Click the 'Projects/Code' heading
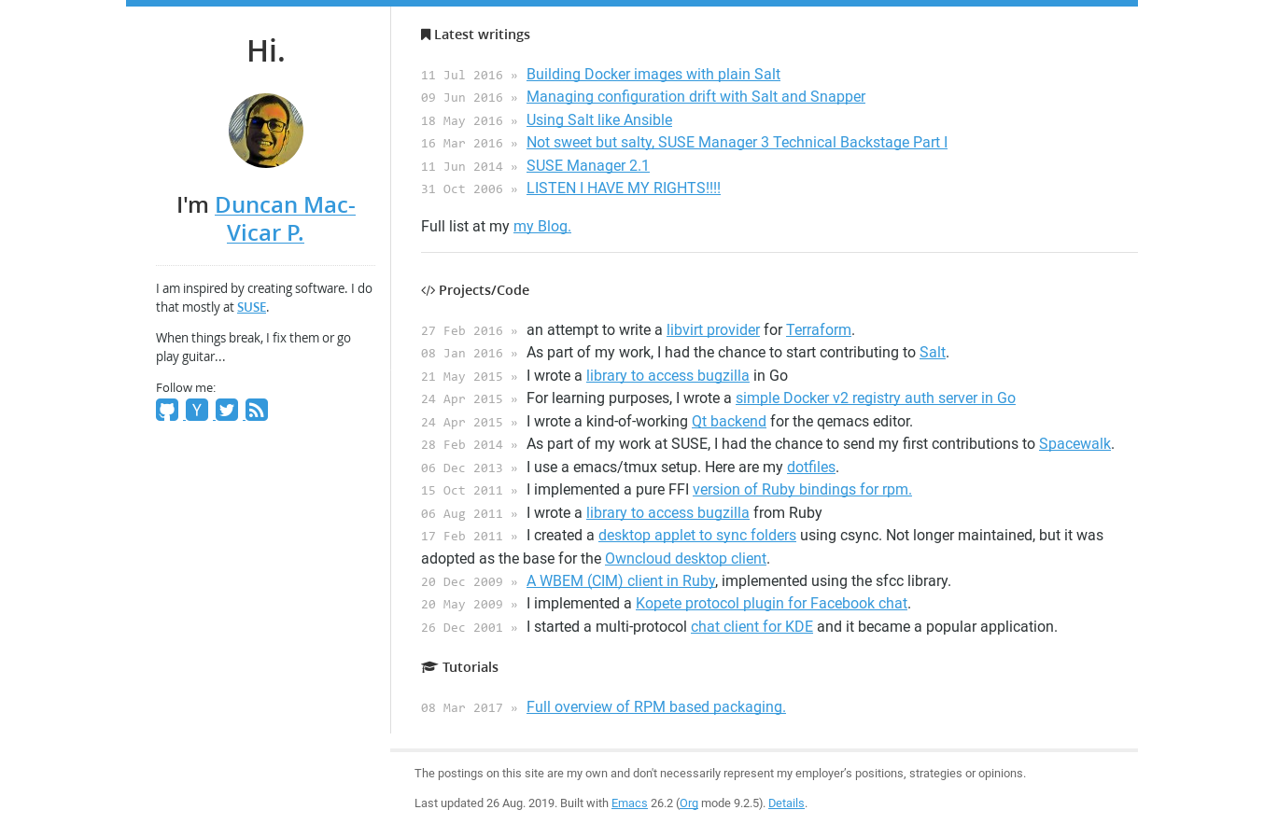The width and height of the screenshot is (1264, 824). 484,290
